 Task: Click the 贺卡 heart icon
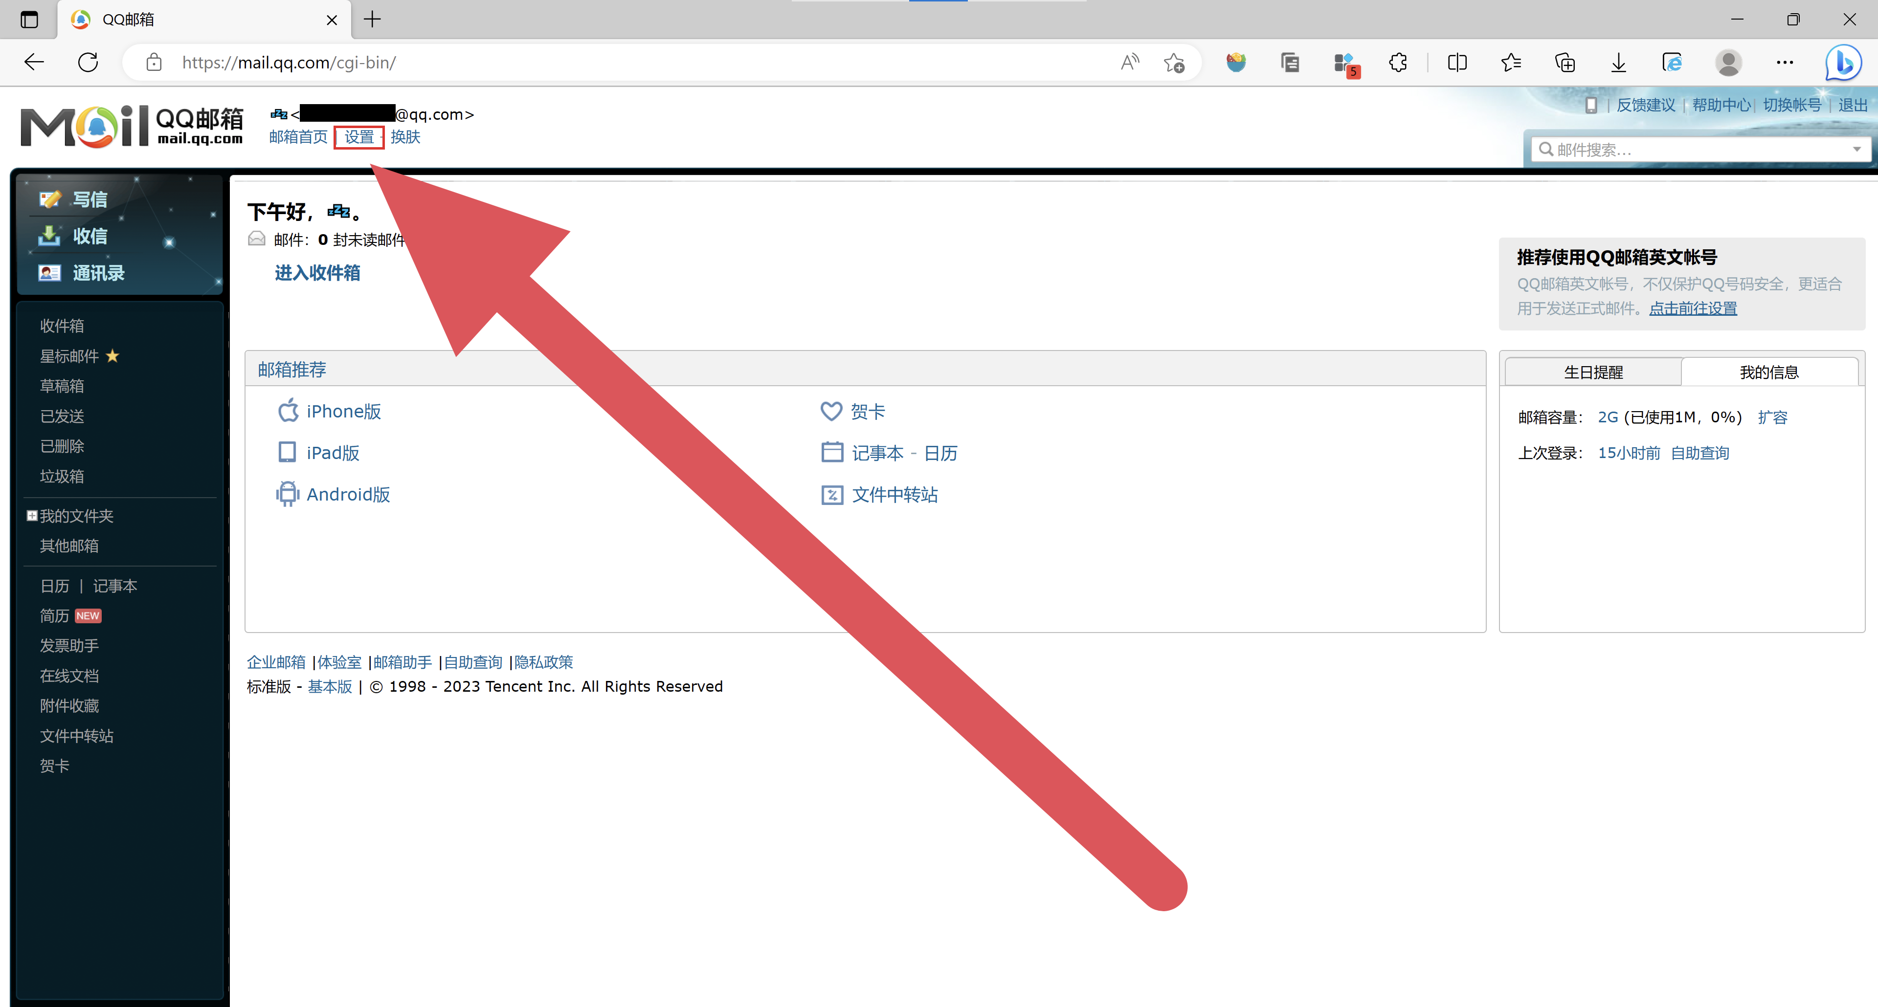(831, 411)
